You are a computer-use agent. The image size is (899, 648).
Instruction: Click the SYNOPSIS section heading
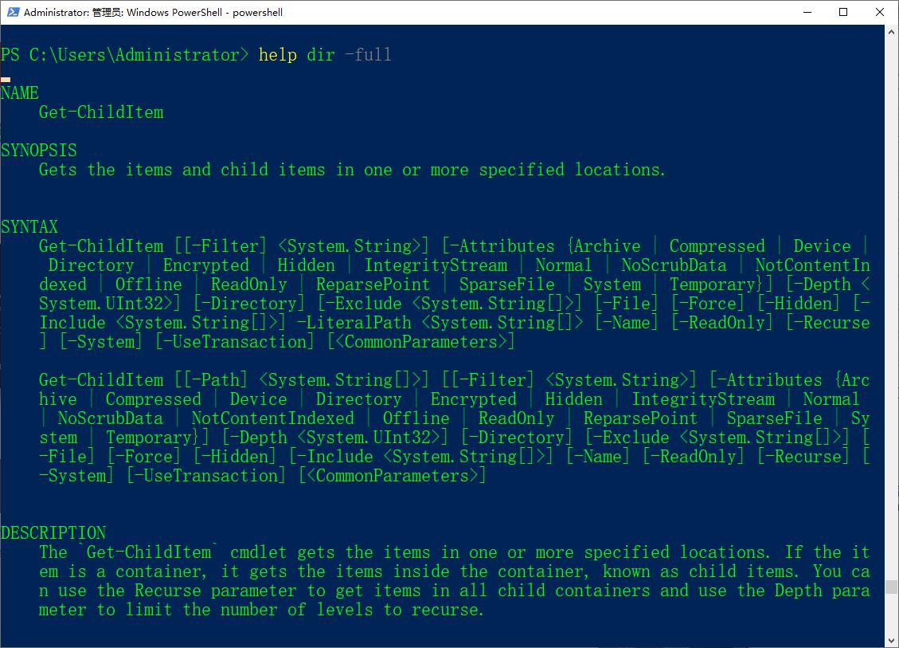point(39,151)
